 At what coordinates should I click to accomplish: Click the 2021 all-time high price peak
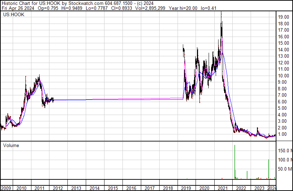pos(221,13)
